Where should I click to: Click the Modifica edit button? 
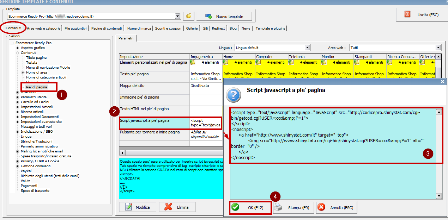click(138, 207)
